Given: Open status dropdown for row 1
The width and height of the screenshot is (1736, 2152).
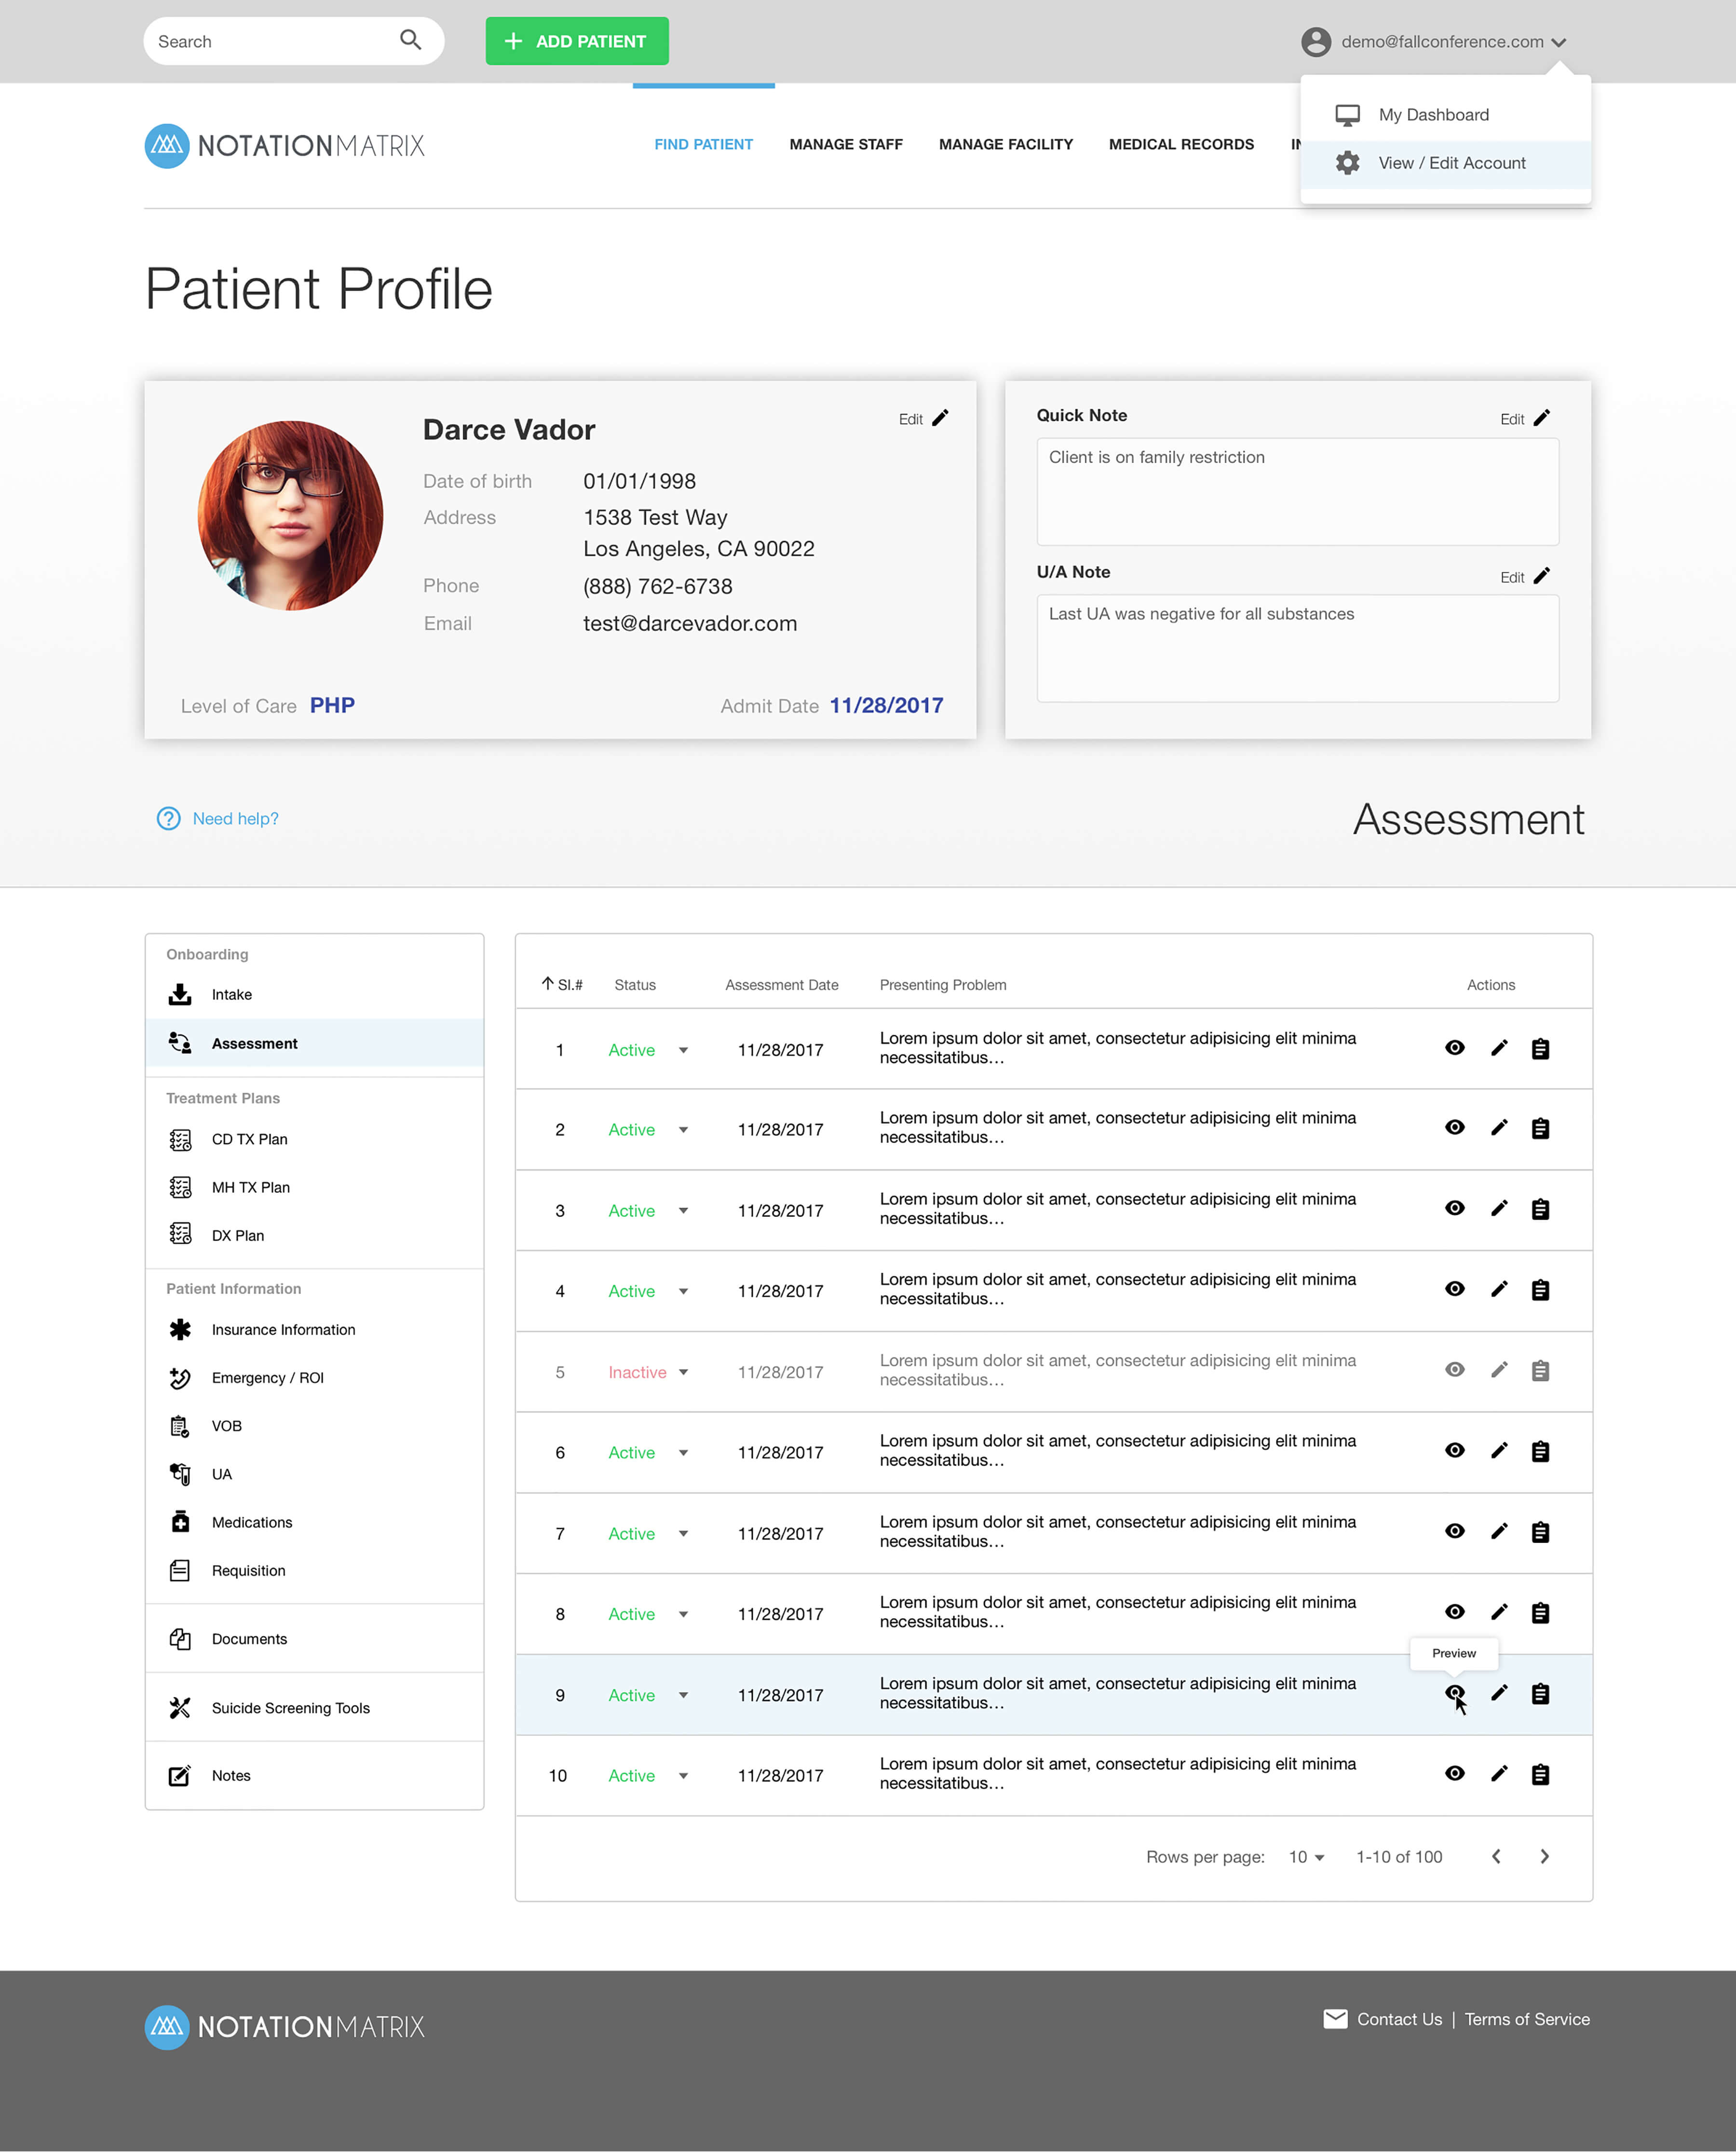Looking at the screenshot, I should click(683, 1050).
